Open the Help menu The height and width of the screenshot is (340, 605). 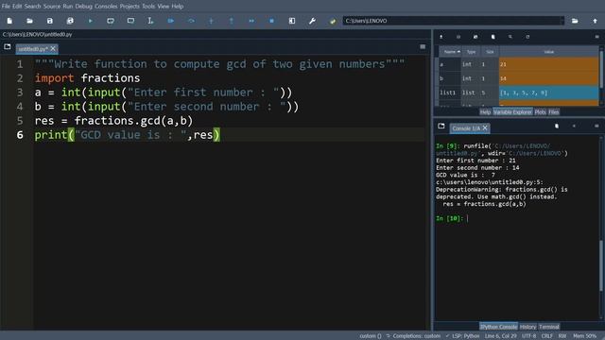178,7
